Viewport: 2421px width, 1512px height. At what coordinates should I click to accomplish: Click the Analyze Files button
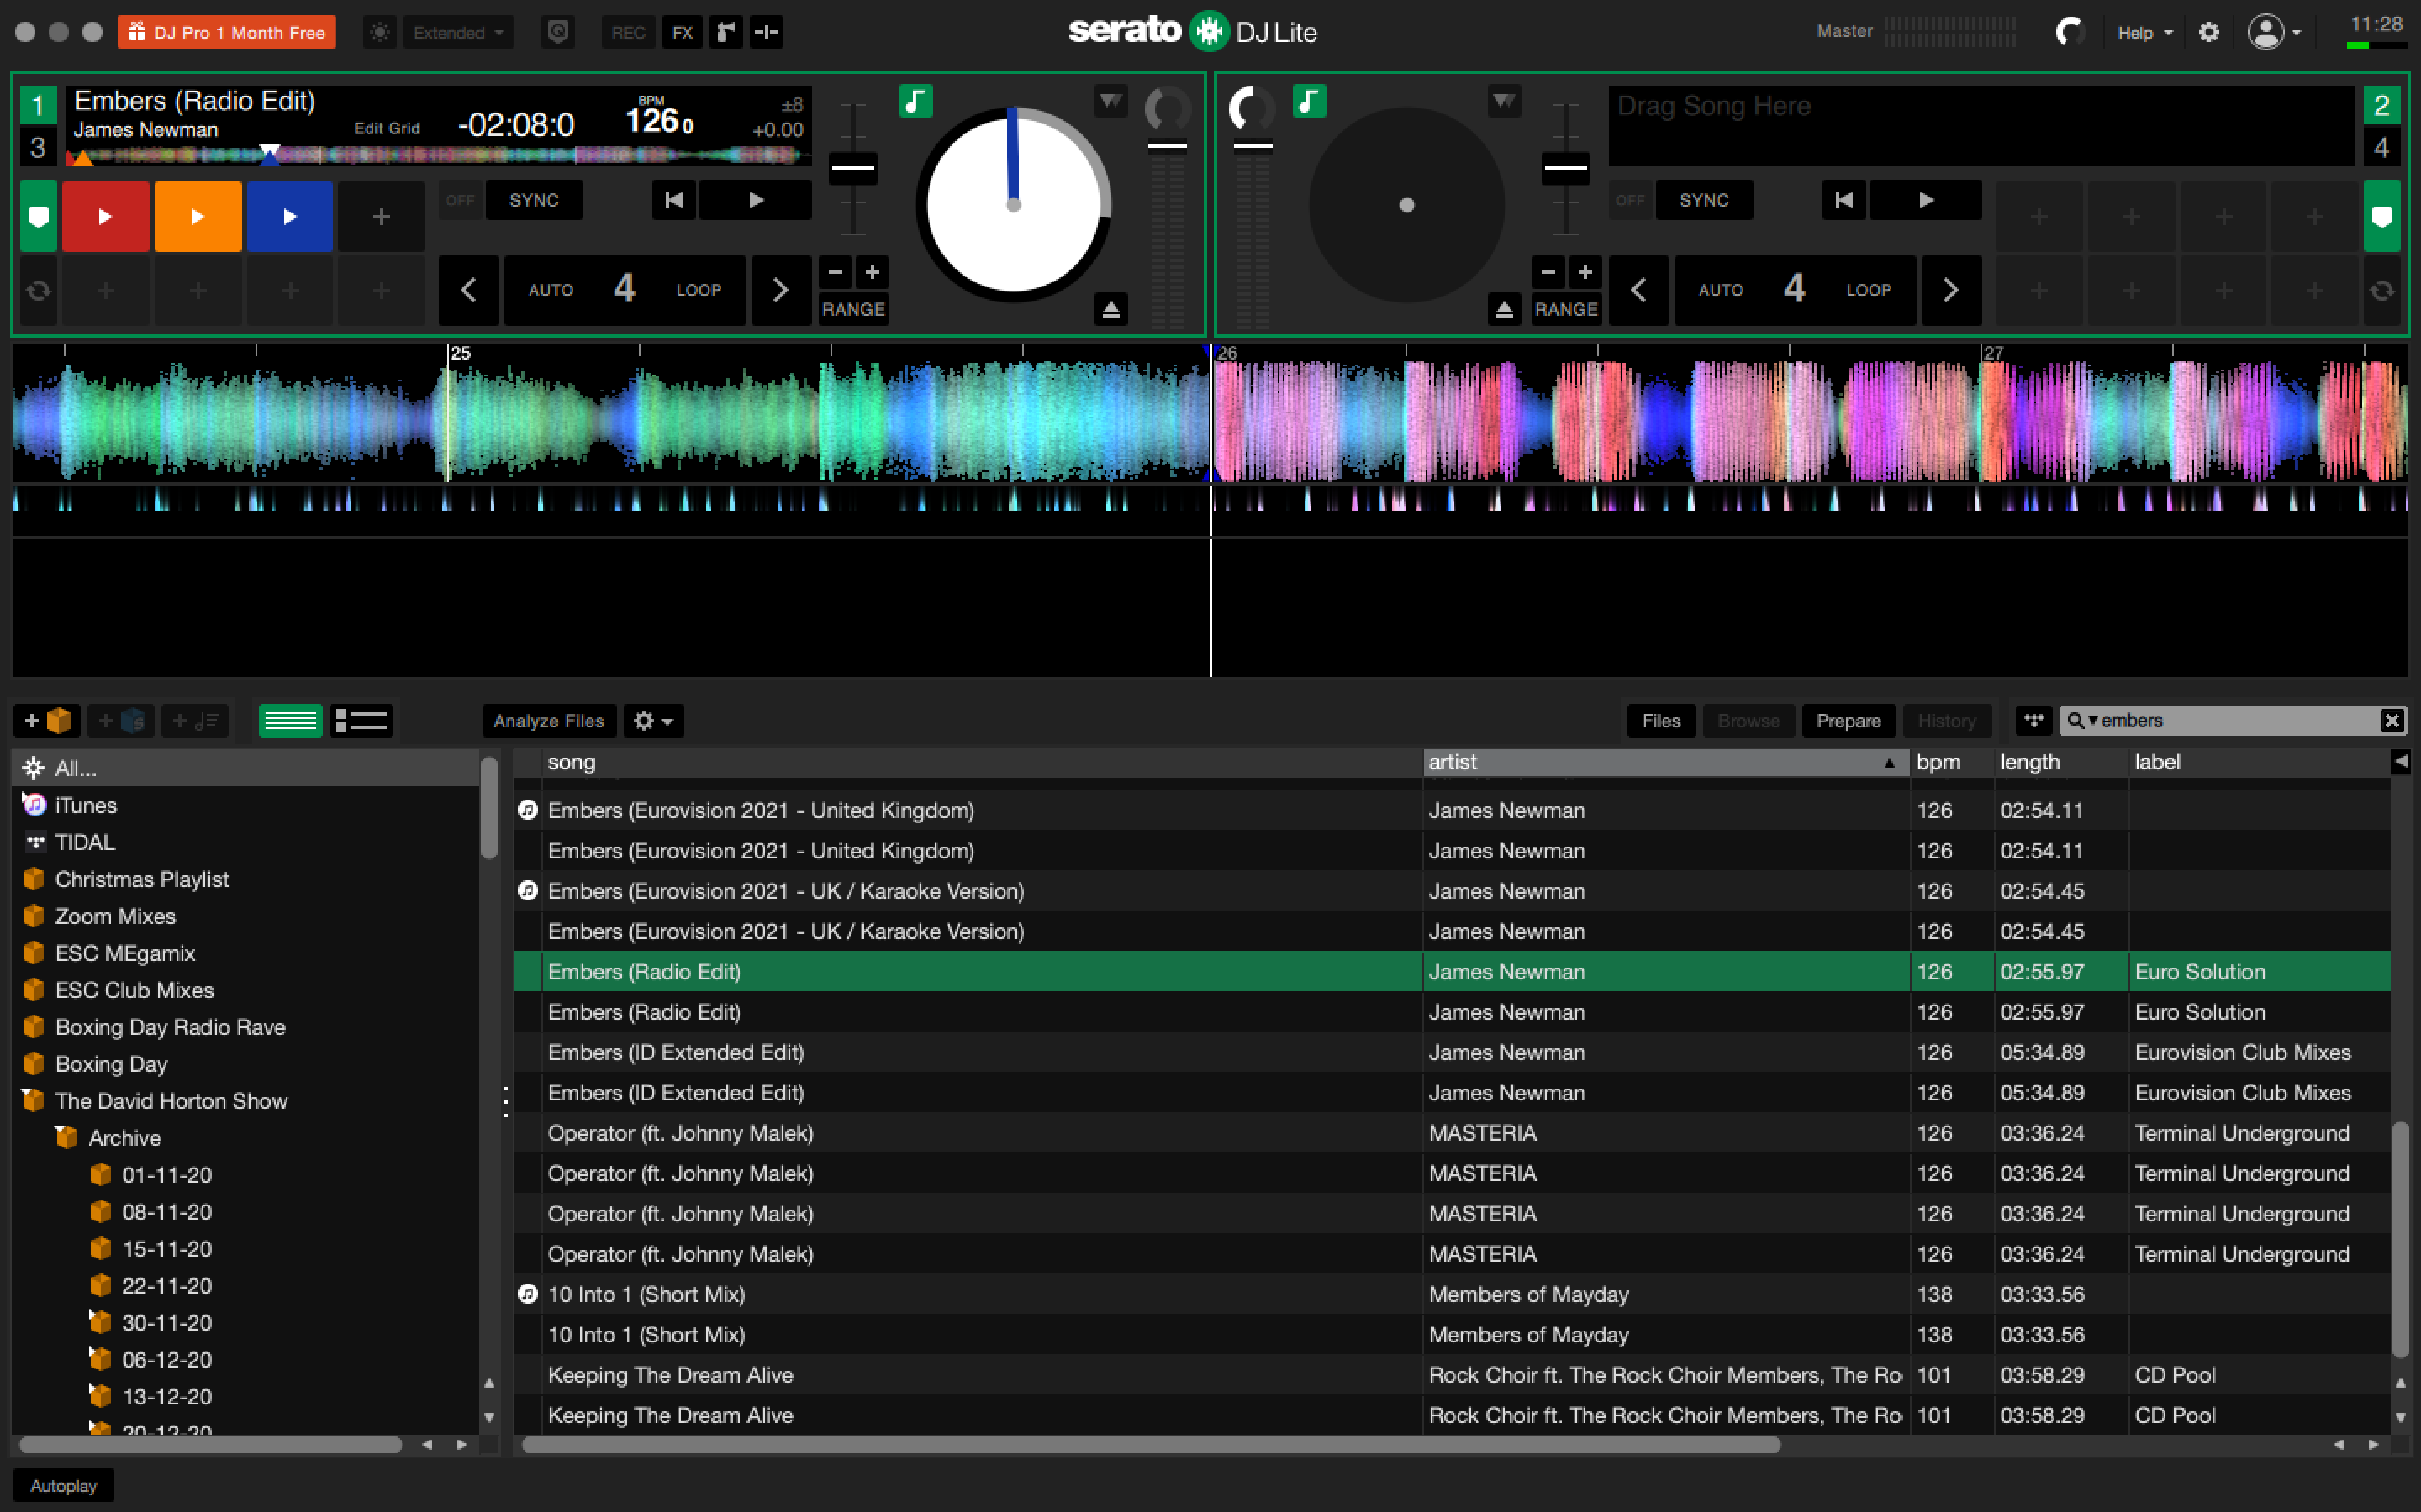[547, 720]
